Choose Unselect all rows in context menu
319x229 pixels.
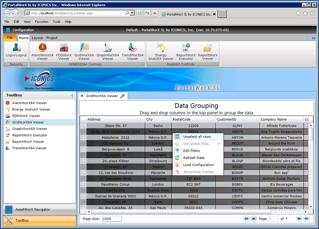pyautogui.click(x=198, y=137)
